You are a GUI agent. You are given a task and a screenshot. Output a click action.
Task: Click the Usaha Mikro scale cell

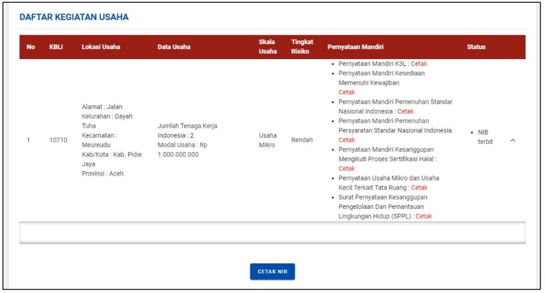[x=268, y=140]
